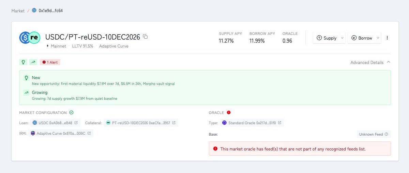Click the lightbulb New signal badge
Image resolution: width=409 pixels, height=173 pixels.
[x=24, y=62]
